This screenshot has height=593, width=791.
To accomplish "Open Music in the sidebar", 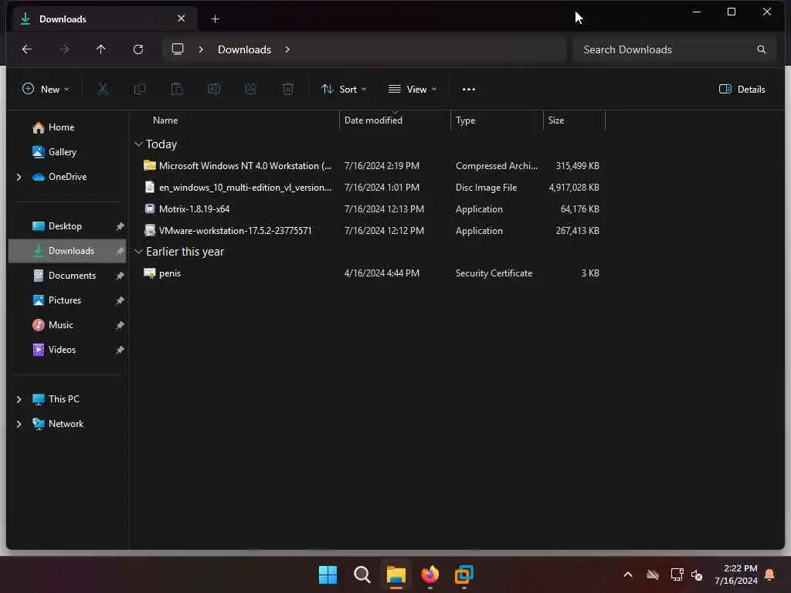I will (x=61, y=325).
